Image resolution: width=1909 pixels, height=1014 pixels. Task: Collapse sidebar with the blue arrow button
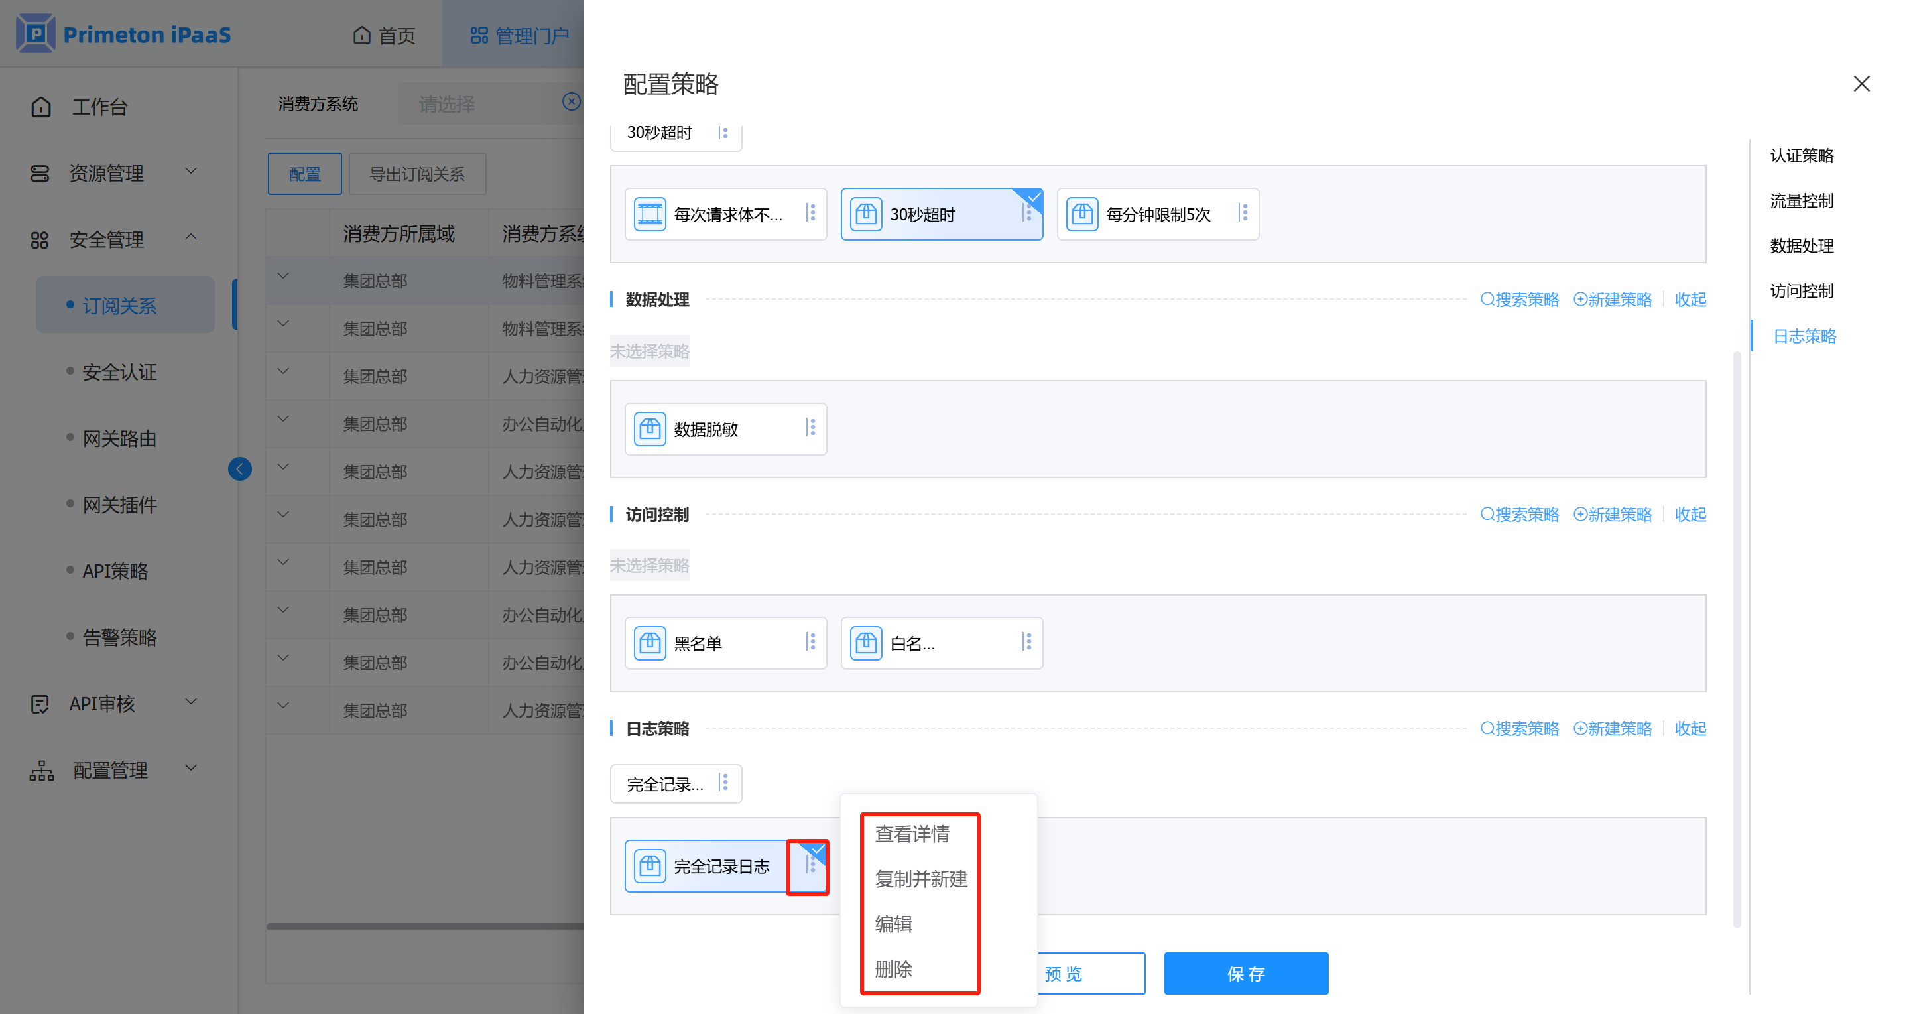tap(239, 468)
